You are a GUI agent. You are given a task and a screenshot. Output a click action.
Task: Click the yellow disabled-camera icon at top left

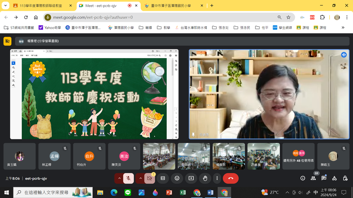(8, 41)
